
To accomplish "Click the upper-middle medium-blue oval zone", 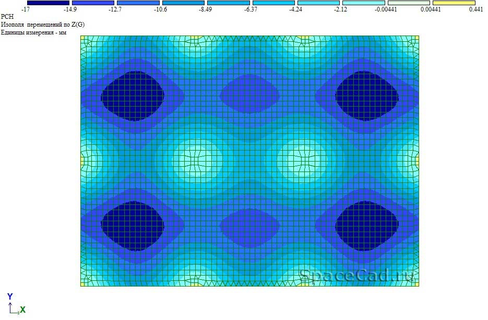I will [249, 94].
